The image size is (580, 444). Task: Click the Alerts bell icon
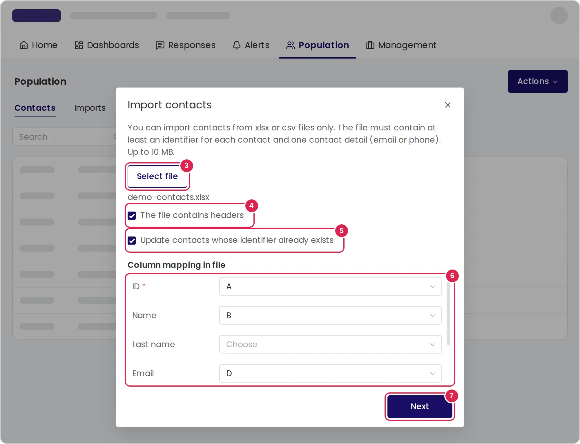(x=237, y=45)
